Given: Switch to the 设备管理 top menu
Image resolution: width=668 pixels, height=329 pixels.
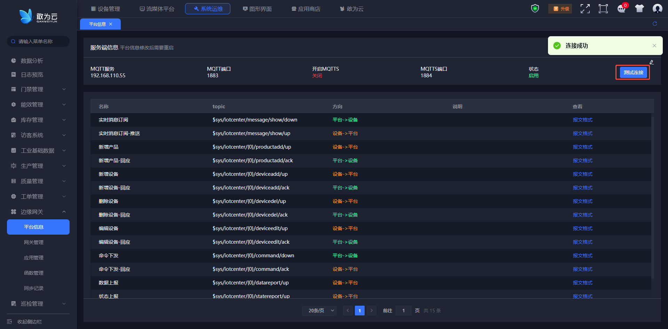Looking at the screenshot, I should point(105,9).
